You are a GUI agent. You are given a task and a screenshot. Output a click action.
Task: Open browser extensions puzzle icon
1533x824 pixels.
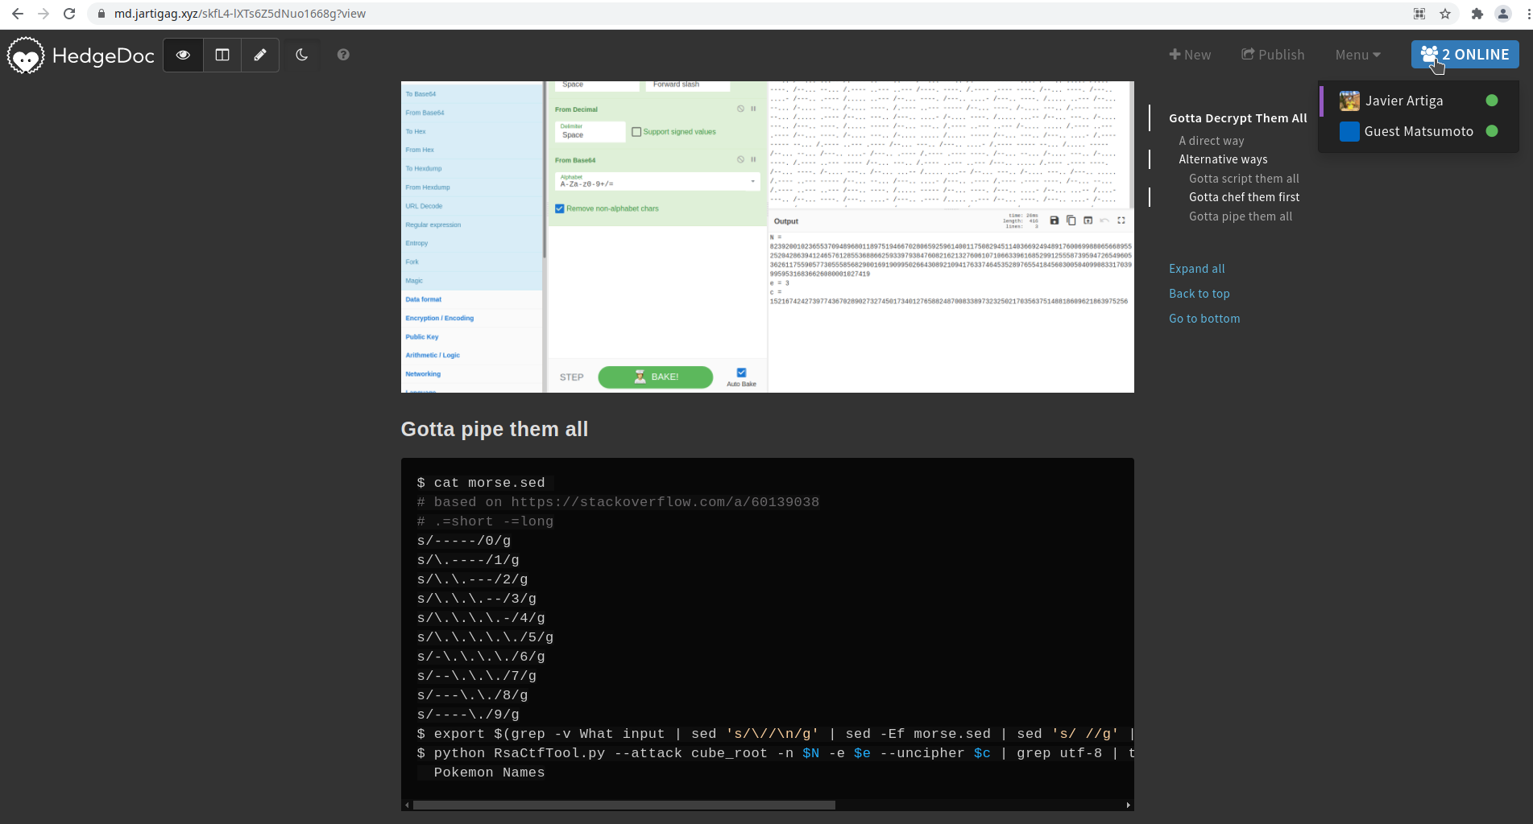(1477, 14)
